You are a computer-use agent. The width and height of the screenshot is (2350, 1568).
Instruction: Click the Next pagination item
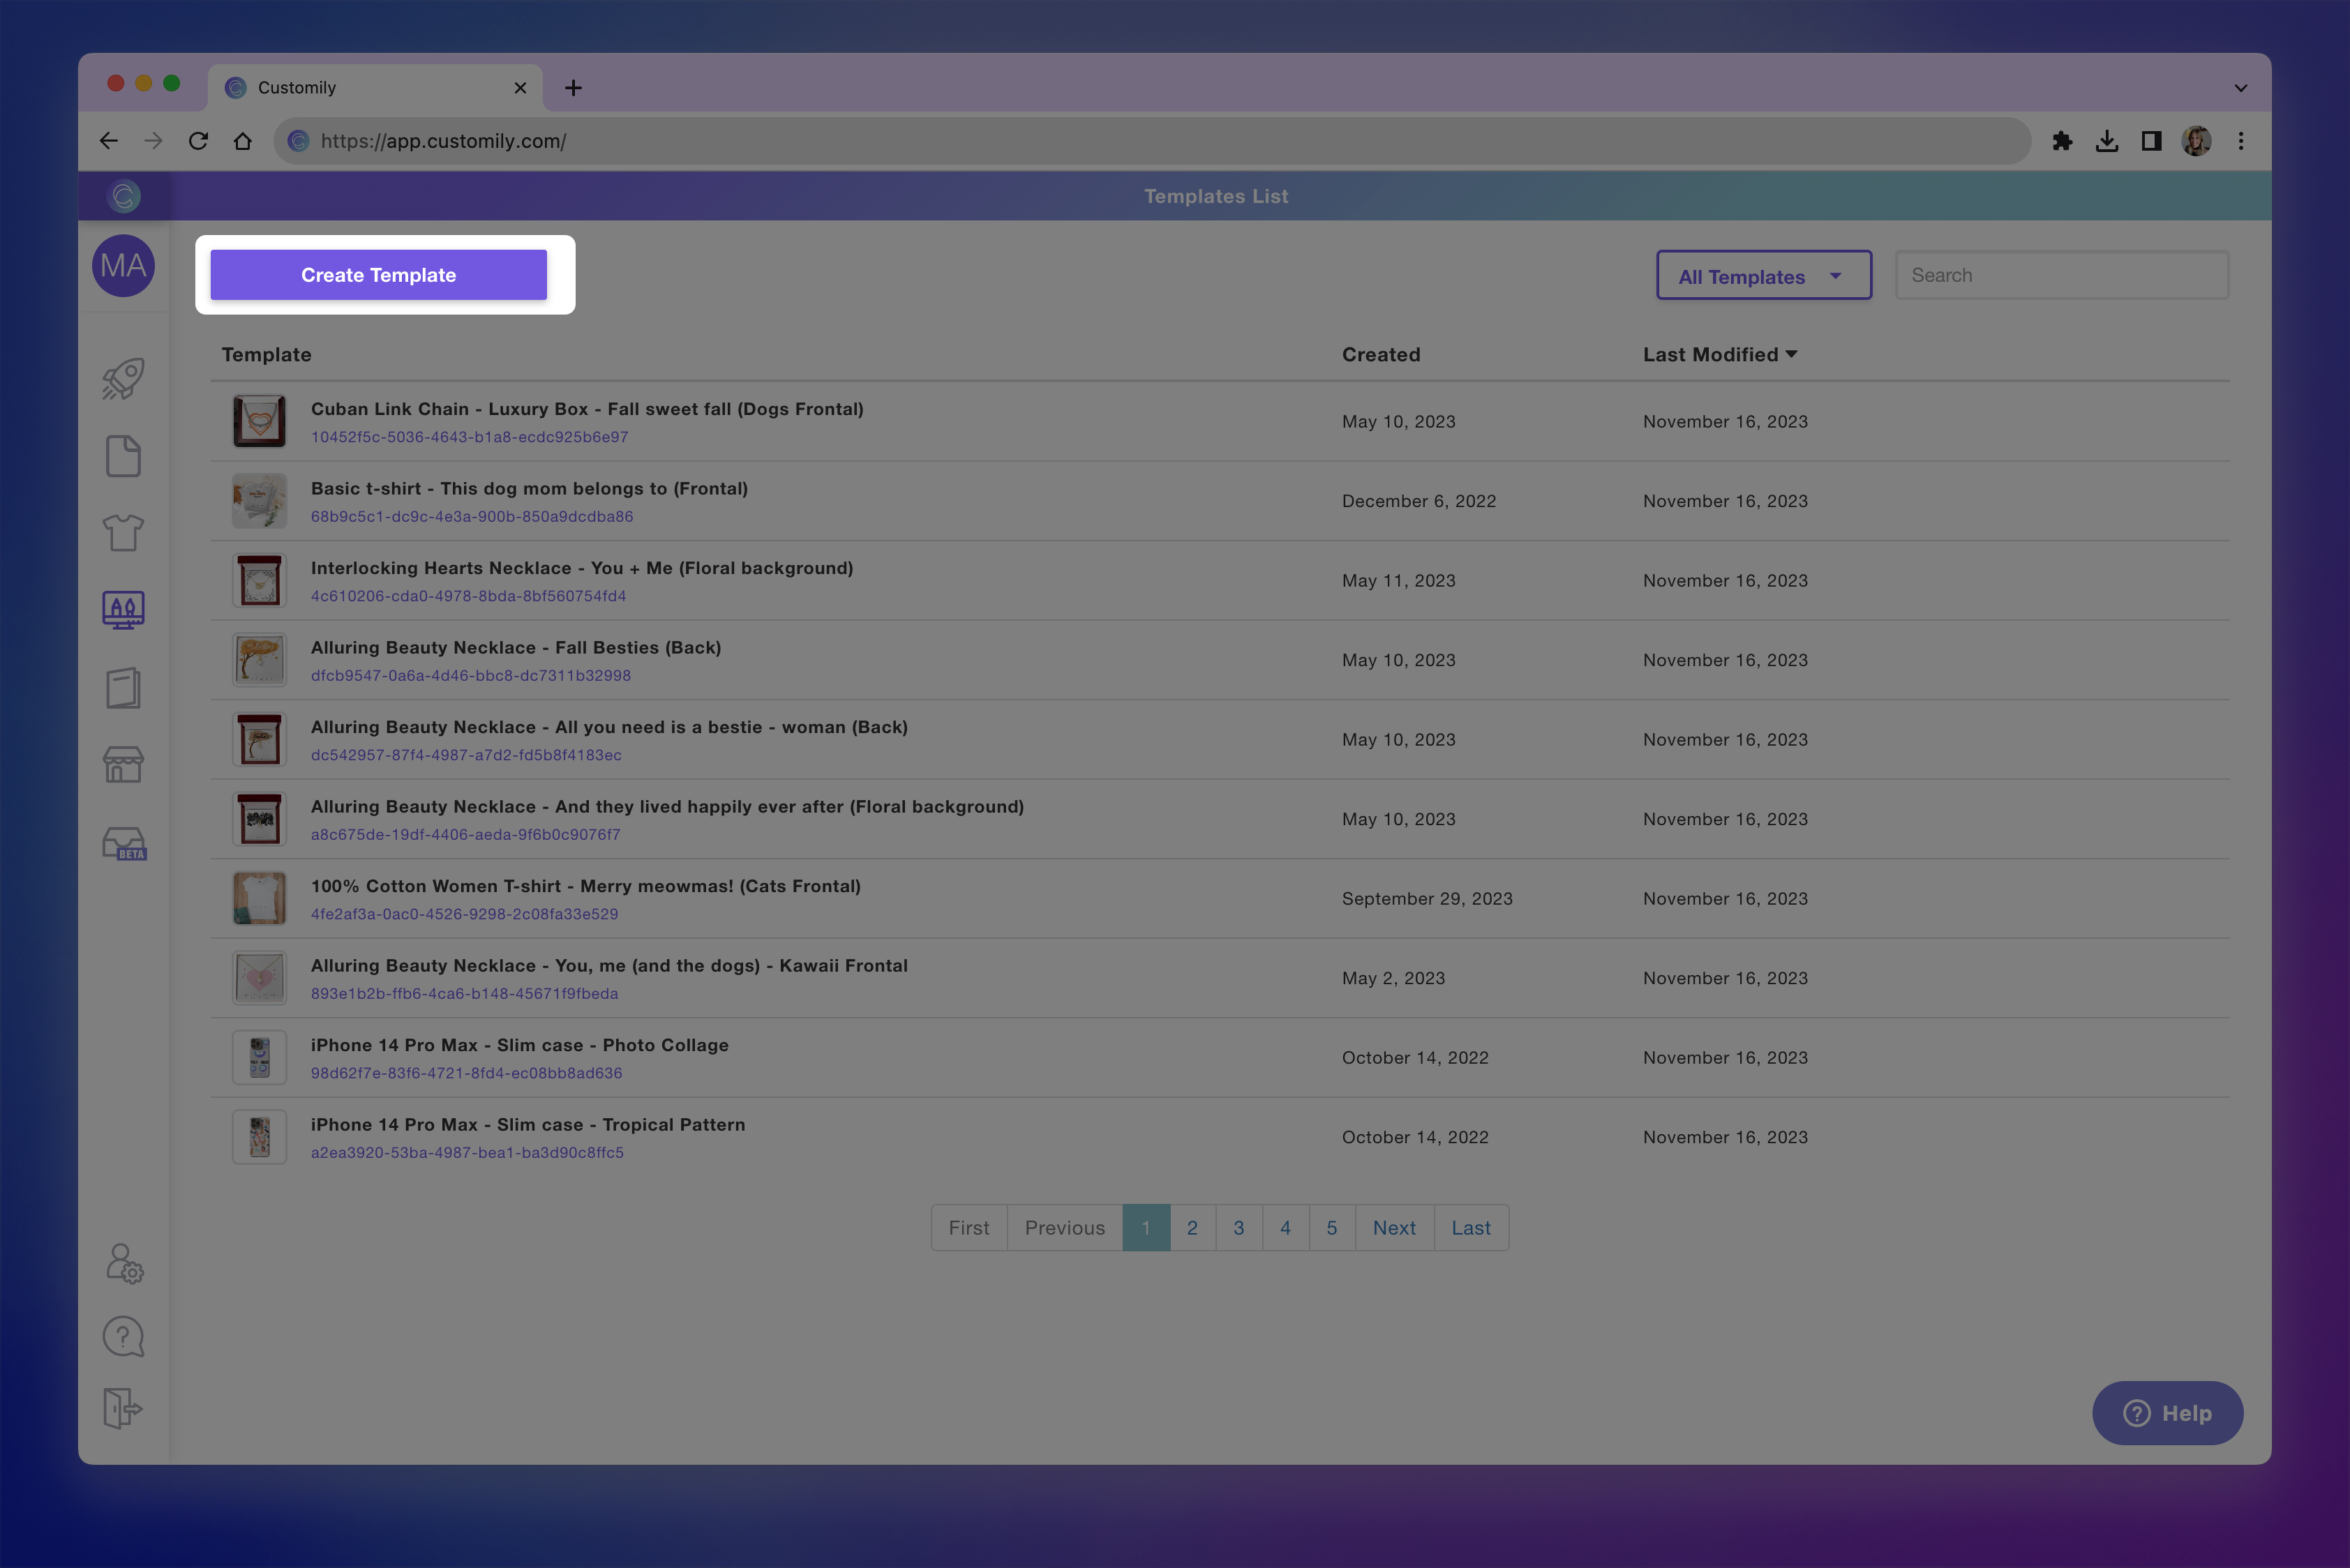point(1393,1228)
